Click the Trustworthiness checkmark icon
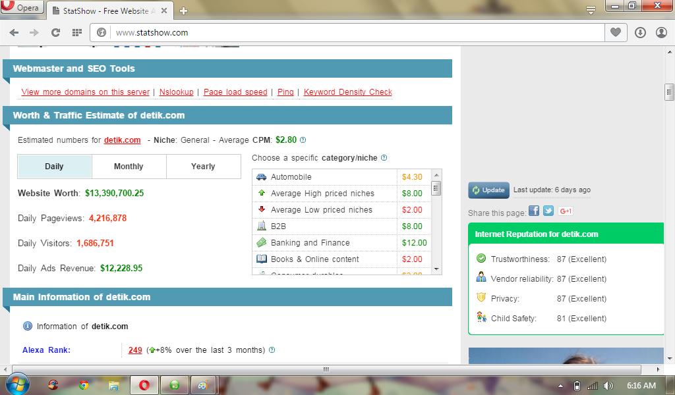 481,258
